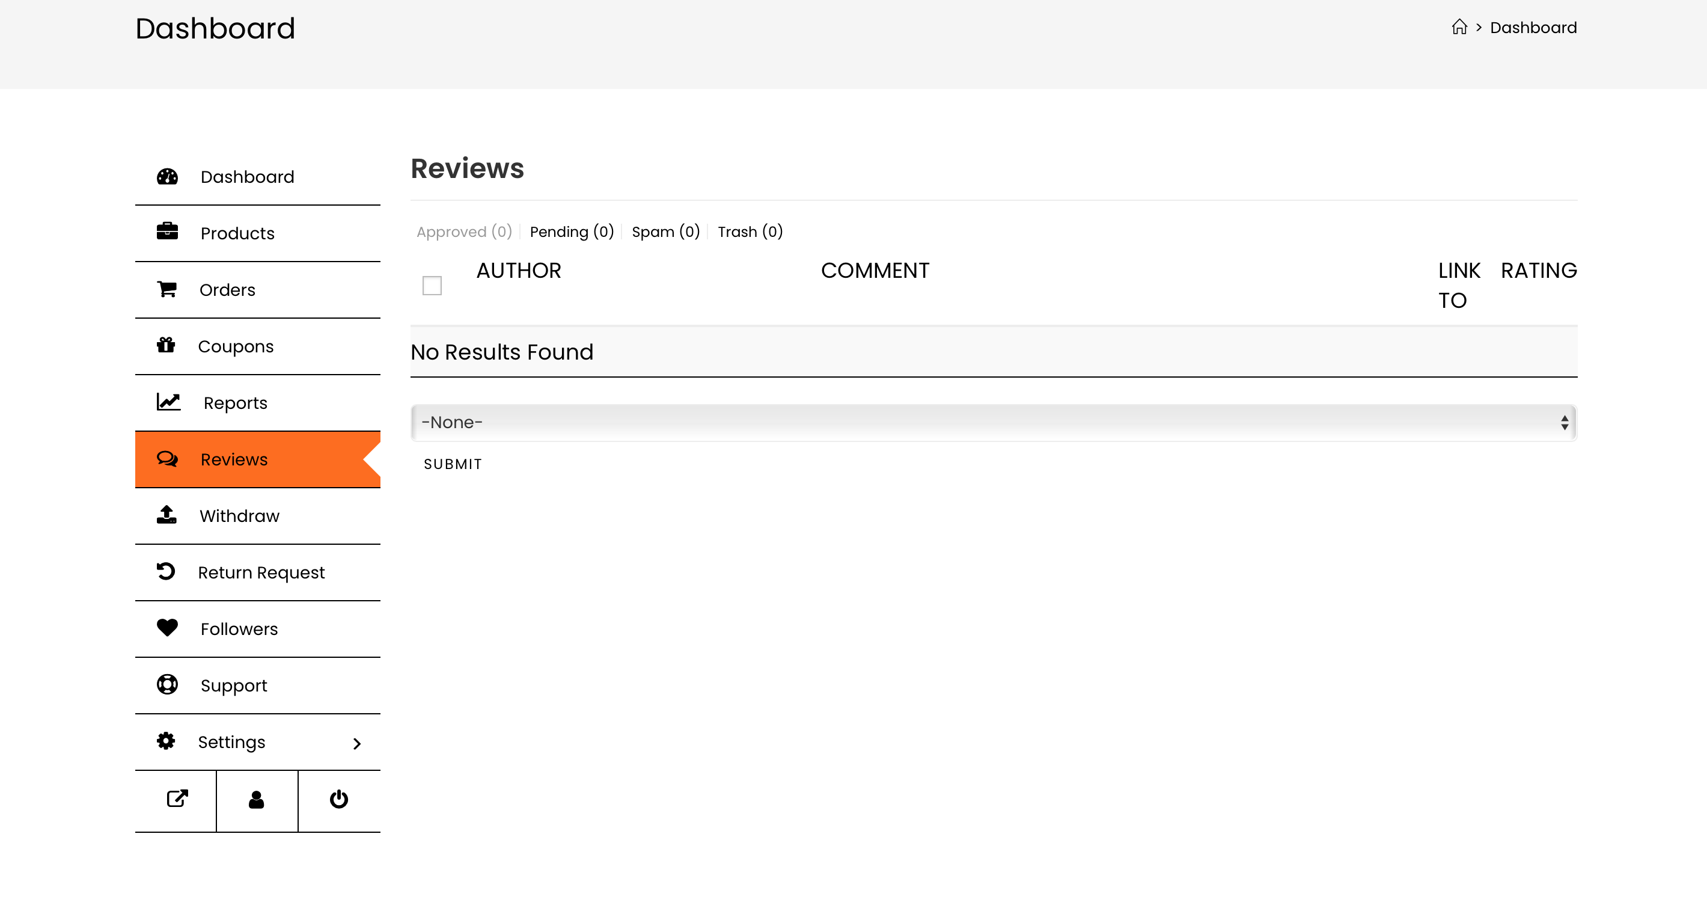1707x914 pixels.
Task: Switch to the Spam (0) tab
Action: click(x=665, y=232)
